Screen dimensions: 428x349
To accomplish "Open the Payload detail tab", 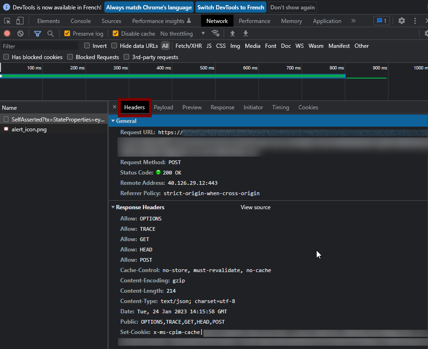I will click(163, 107).
